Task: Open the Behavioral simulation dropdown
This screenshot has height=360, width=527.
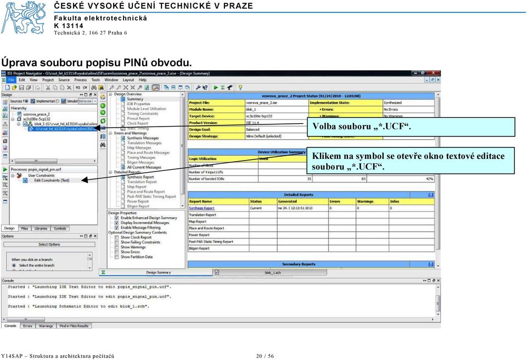Action: [87, 101]
